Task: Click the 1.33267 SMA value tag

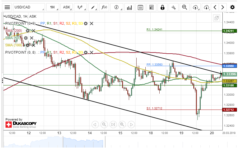Action: [229, 81]
